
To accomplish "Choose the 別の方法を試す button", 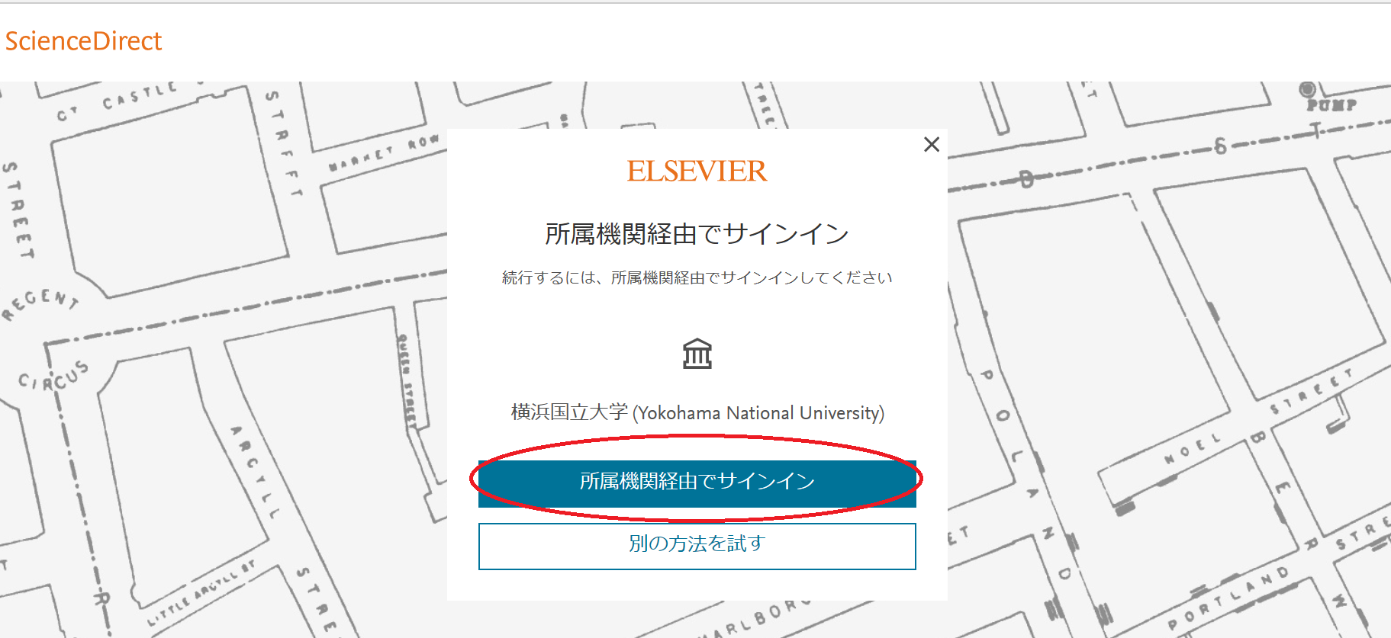I will (697, 546).
